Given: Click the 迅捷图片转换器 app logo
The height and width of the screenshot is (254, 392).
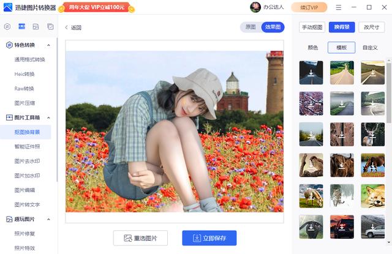Looking at the screenshot, I should click(x=9, y=7).
